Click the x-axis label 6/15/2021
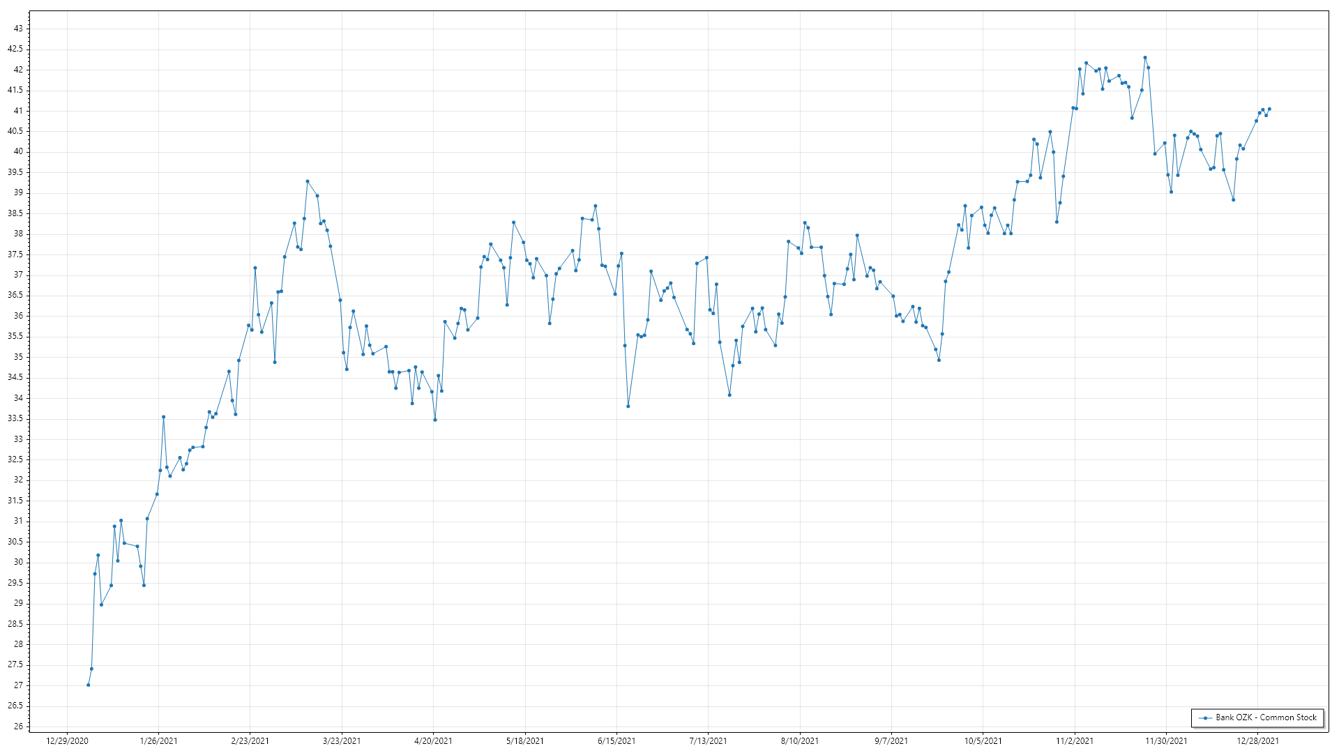The height and width of the screenshot is (753, 1339). [616, 741]
